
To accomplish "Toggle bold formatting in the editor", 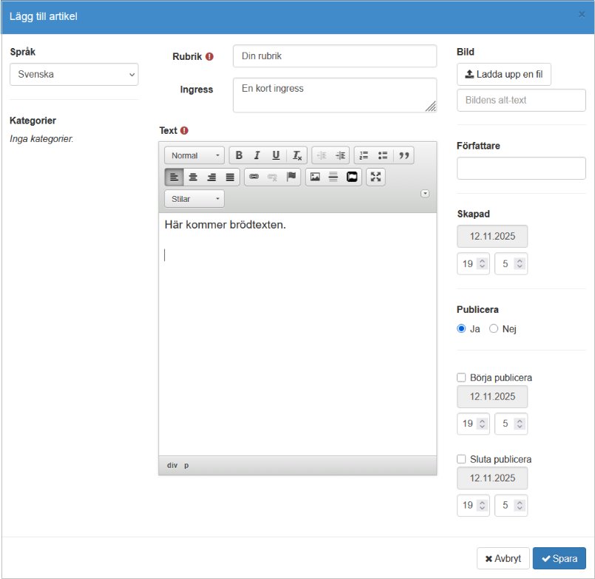I will click(x=239, y=155).
